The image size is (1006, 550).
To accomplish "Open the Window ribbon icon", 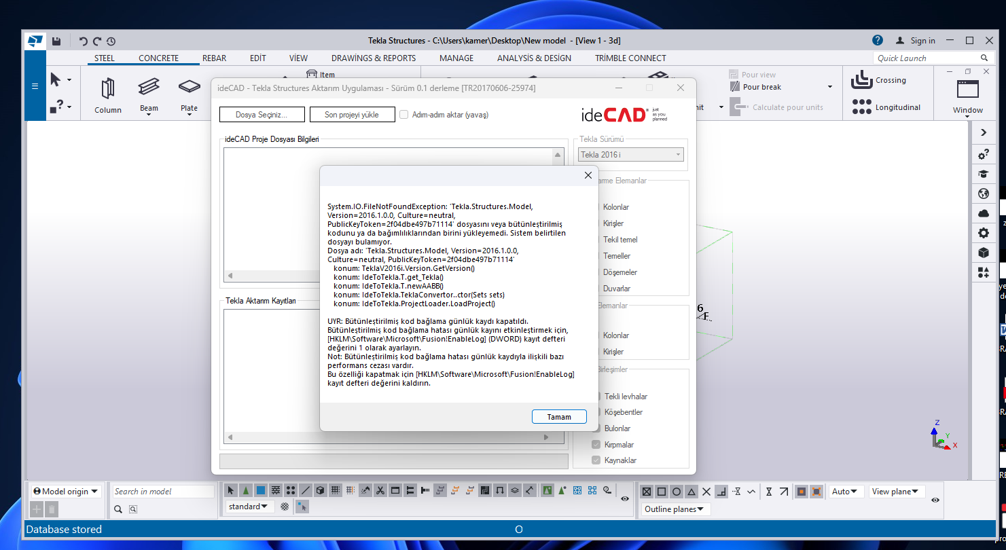I will (x=967, y=89).
